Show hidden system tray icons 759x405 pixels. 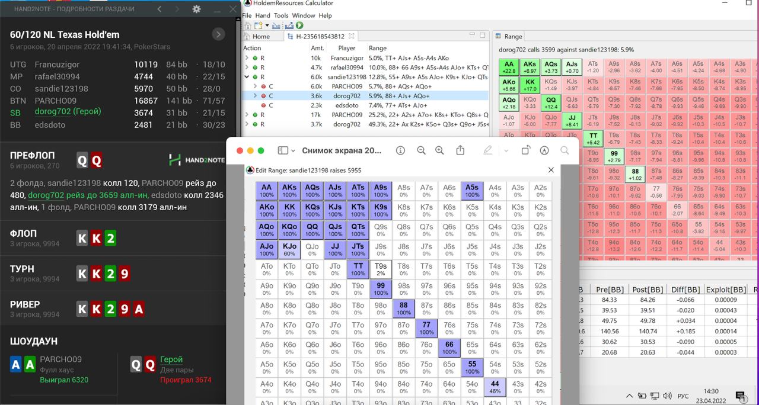[x=630, y=396]
